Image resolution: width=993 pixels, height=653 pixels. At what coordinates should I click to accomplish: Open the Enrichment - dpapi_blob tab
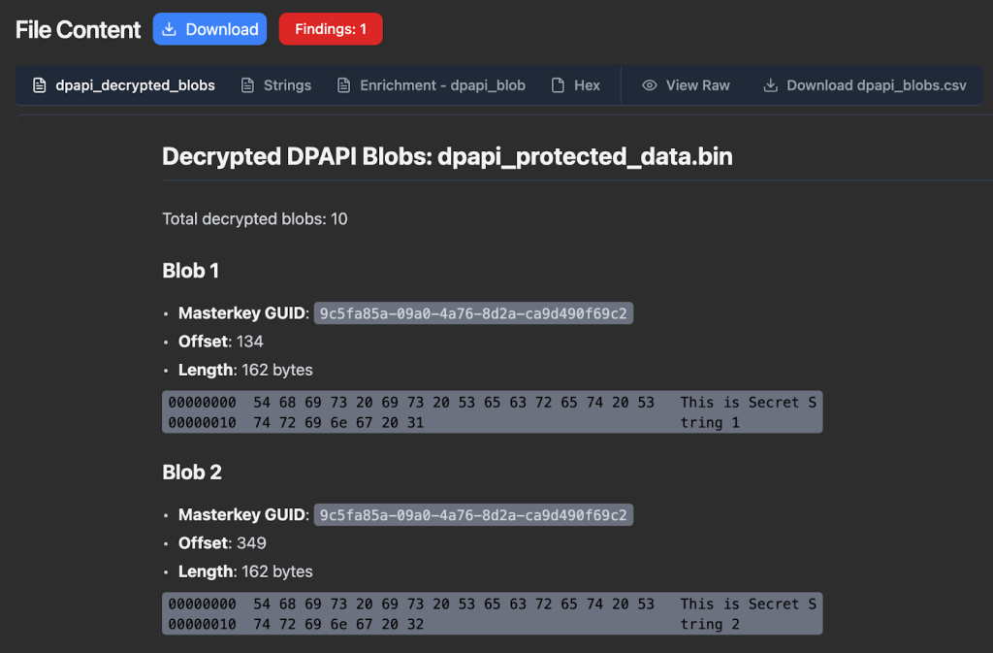point(442,85)
